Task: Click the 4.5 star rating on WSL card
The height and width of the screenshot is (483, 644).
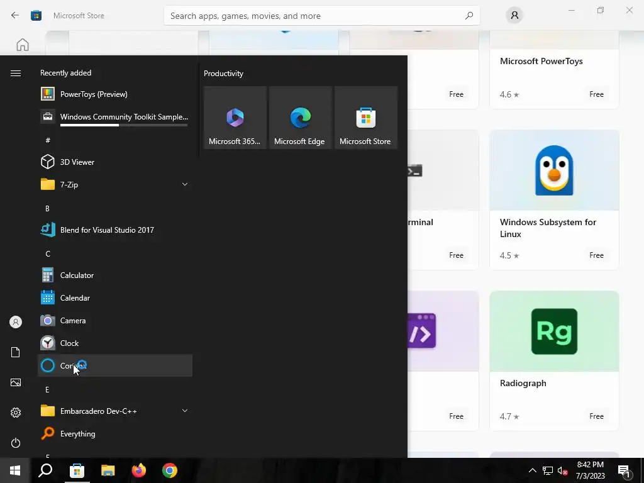Action: (x=509, y=255)
